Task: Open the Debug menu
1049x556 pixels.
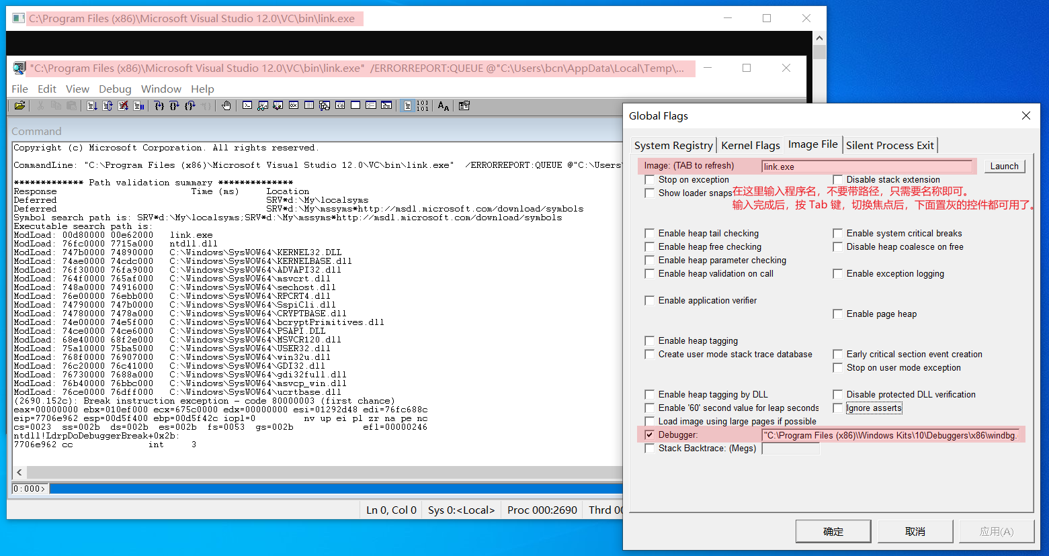Action: tap(114, 89)
